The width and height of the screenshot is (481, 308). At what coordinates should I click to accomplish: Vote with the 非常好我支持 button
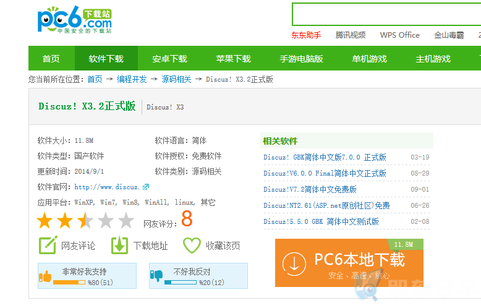point(87,276)
